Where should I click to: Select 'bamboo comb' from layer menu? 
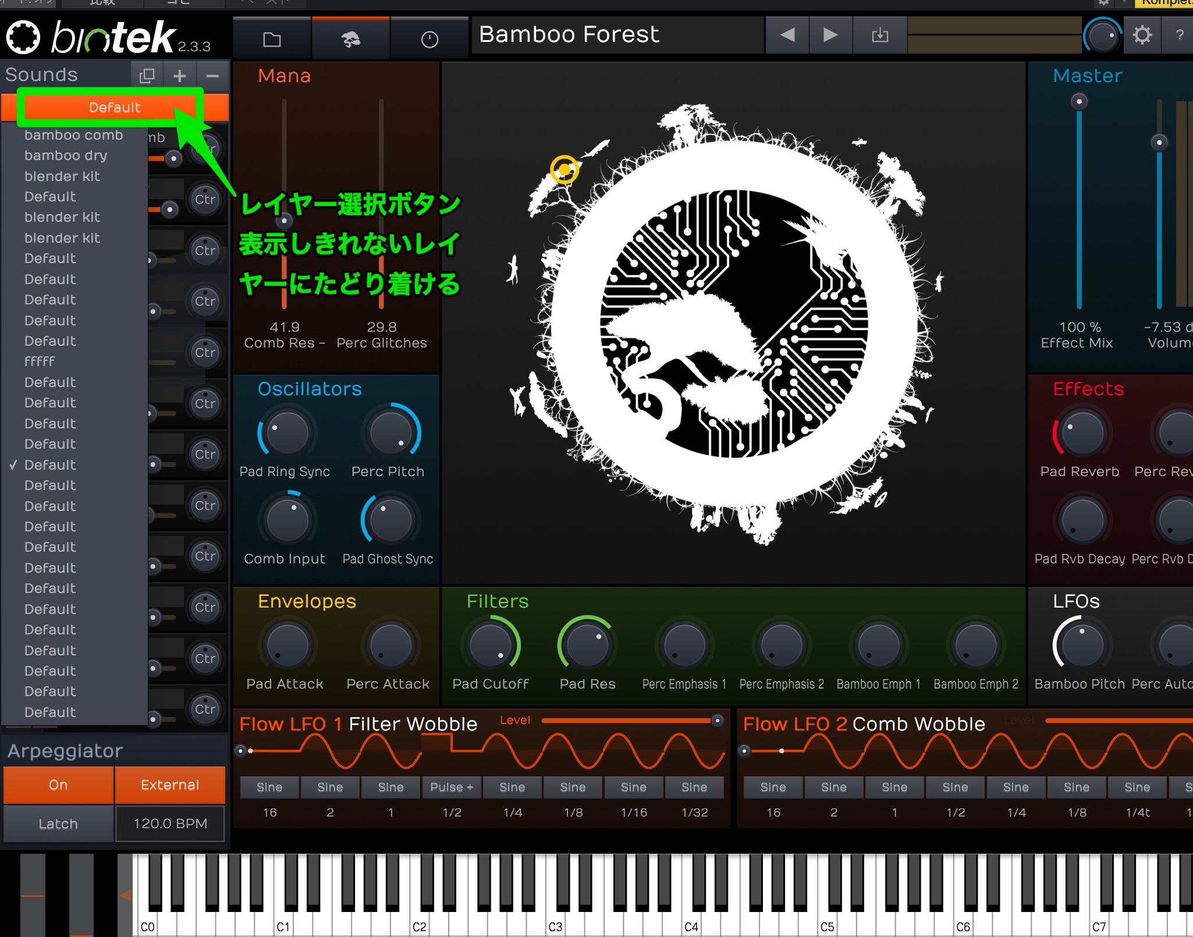[x=74, y=135]
